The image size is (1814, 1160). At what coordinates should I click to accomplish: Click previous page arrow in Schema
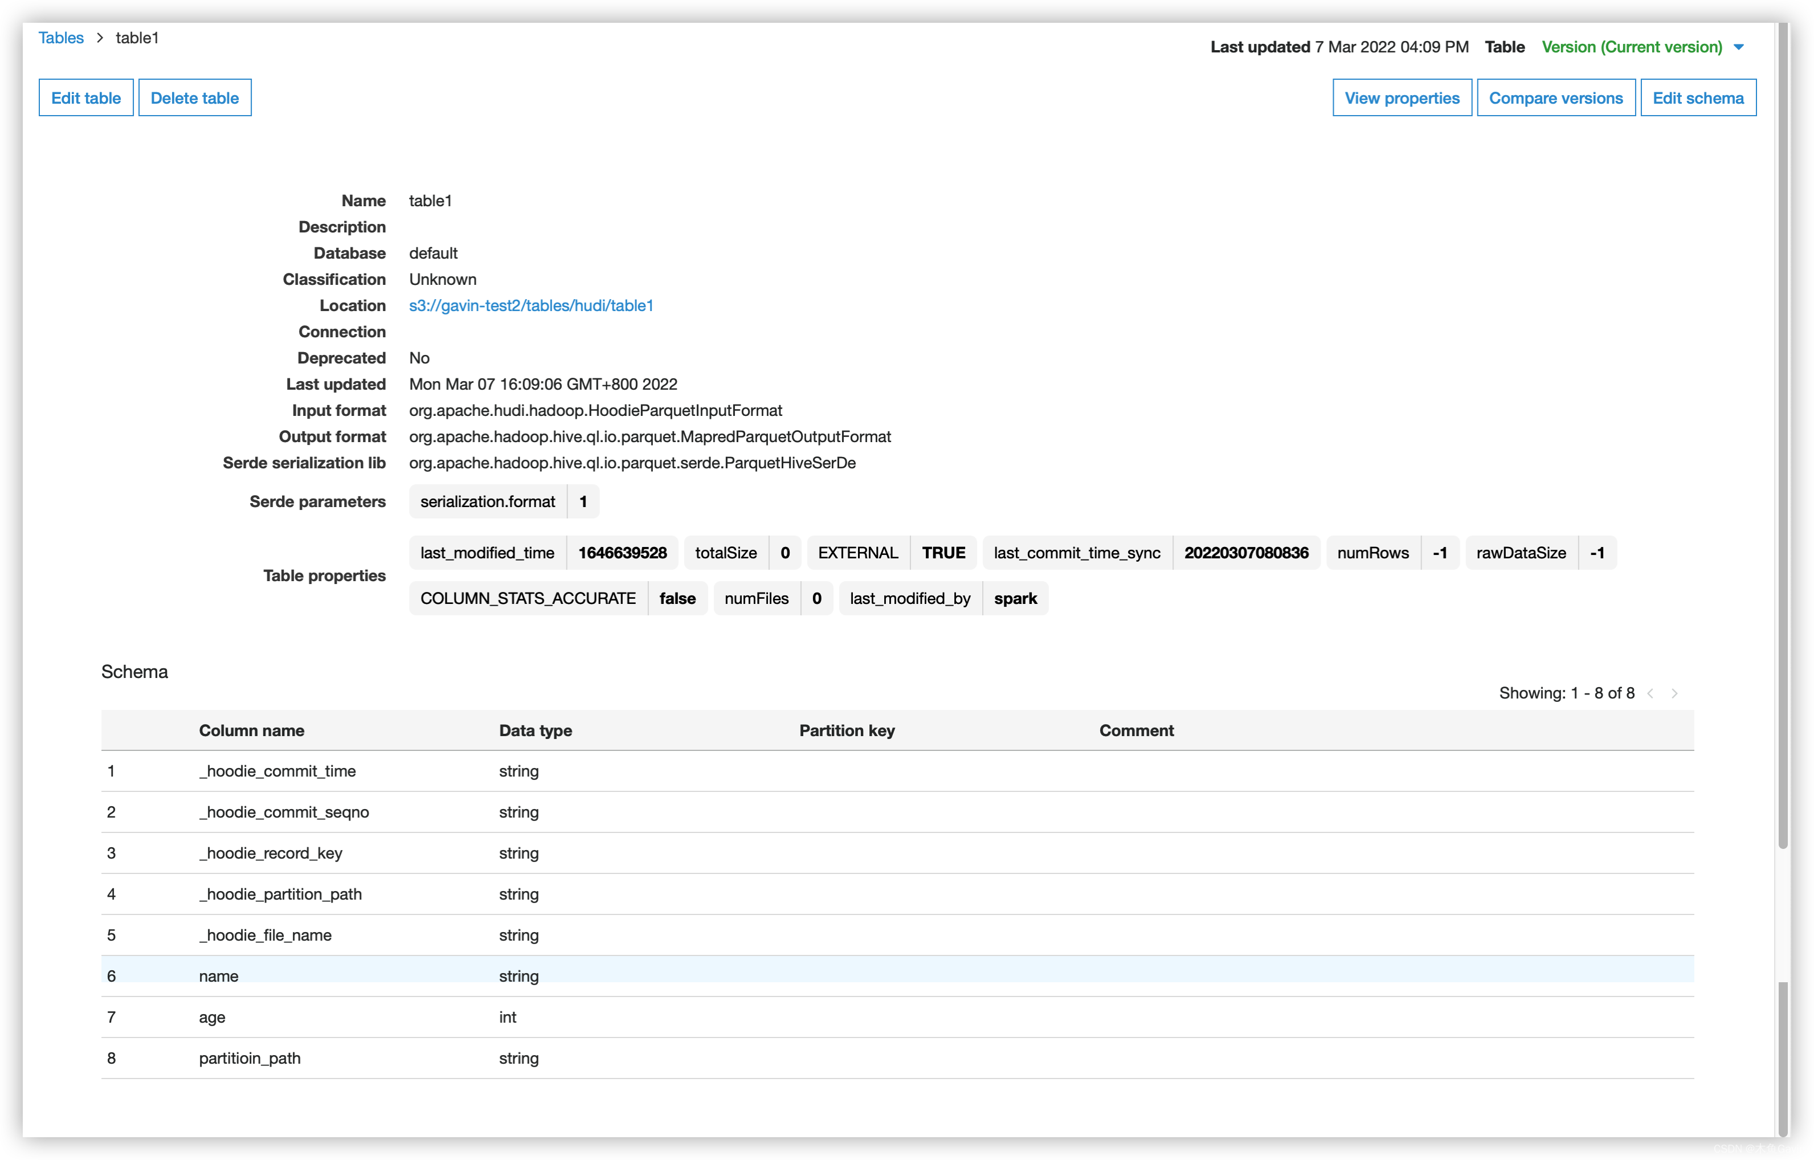pyautogui.click(x=1650, y=693)
